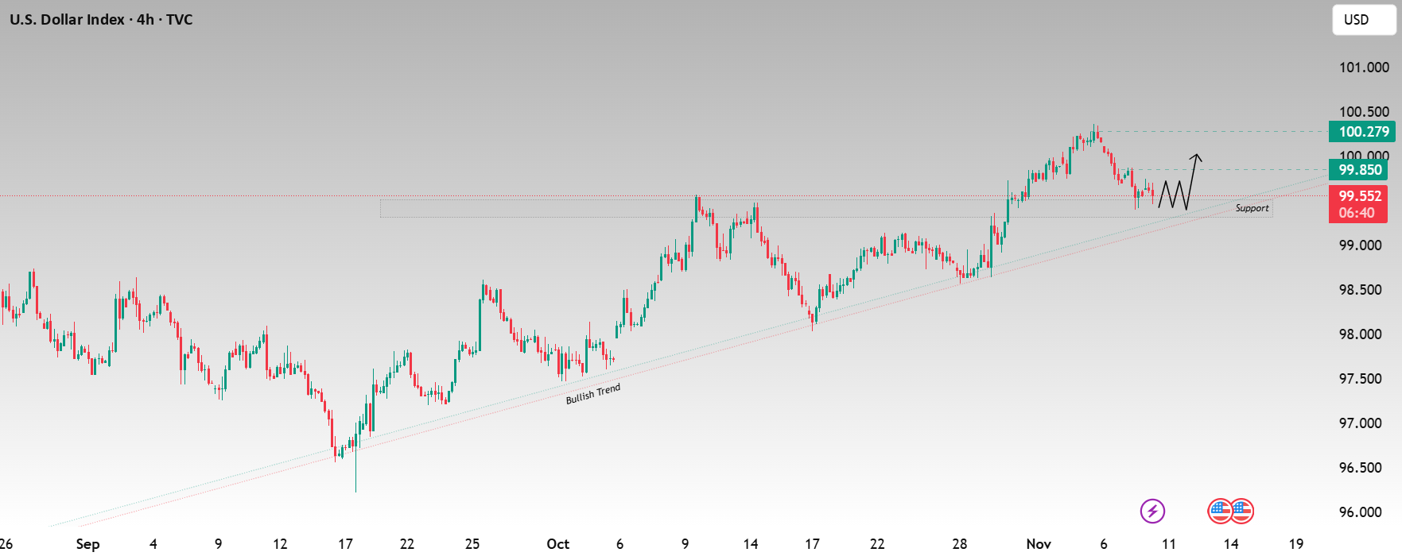Click the 101.000 price axis value
Screen dimensions: 1402x560
click(1364, 68)
